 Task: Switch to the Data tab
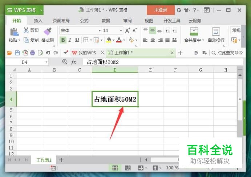(106, 21)
